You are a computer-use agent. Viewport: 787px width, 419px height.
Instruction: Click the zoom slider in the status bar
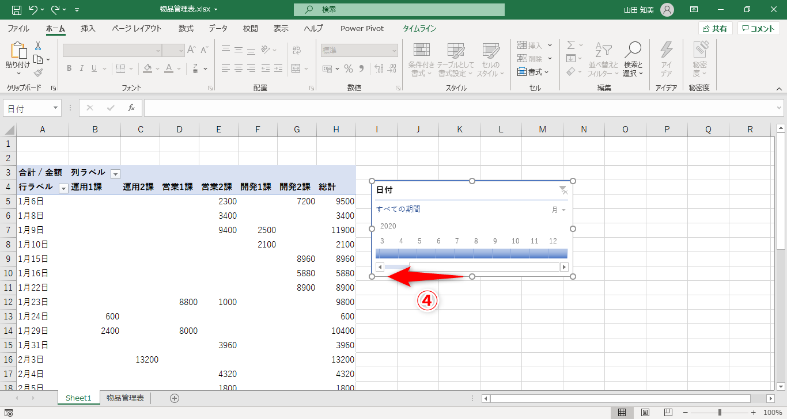pos(720,413)
